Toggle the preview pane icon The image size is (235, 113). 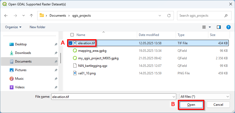tap(219, 27)
